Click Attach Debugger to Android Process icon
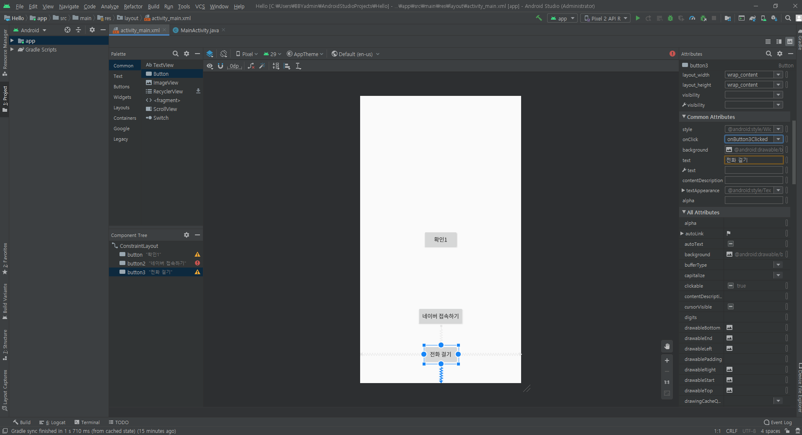 pyautogui.click(x=703, y=18)
